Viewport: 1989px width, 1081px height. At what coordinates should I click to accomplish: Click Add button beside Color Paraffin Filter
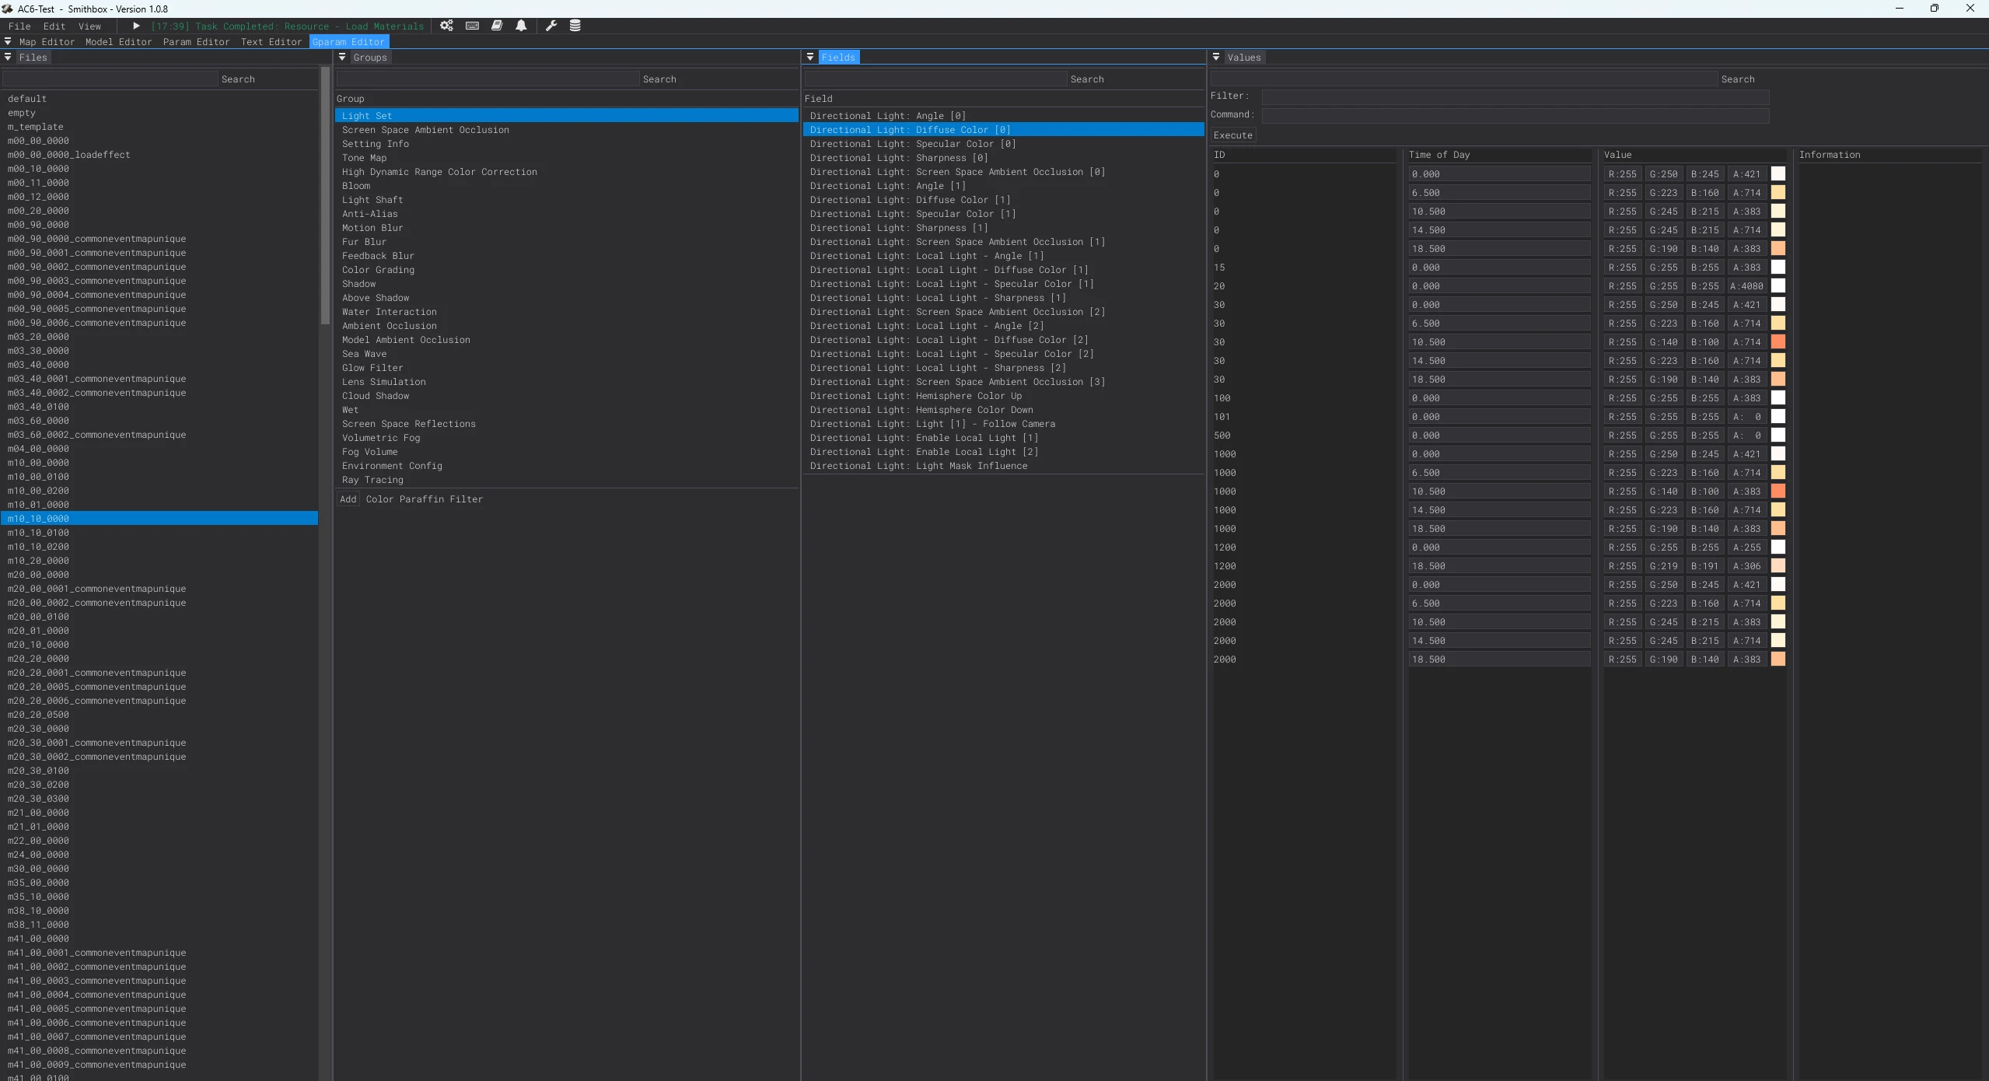click(348, 499)
